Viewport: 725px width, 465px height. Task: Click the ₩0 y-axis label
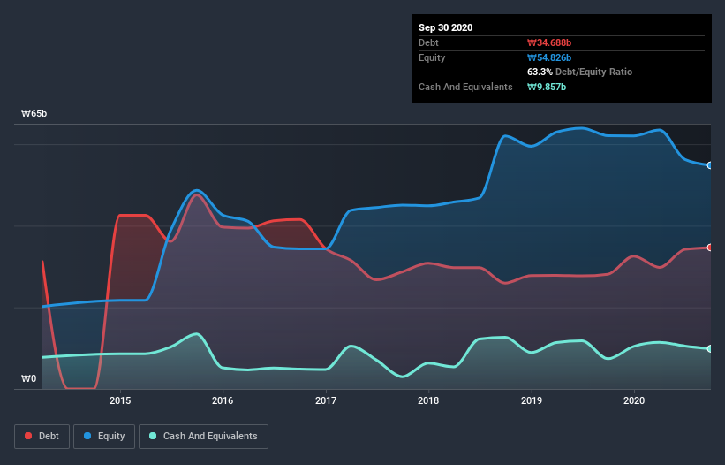pos(28,379)
